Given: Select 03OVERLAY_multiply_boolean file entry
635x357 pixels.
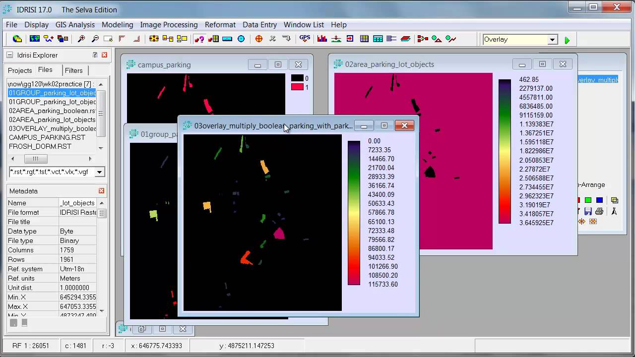Looking at the screenshot, I should point(52,128).
